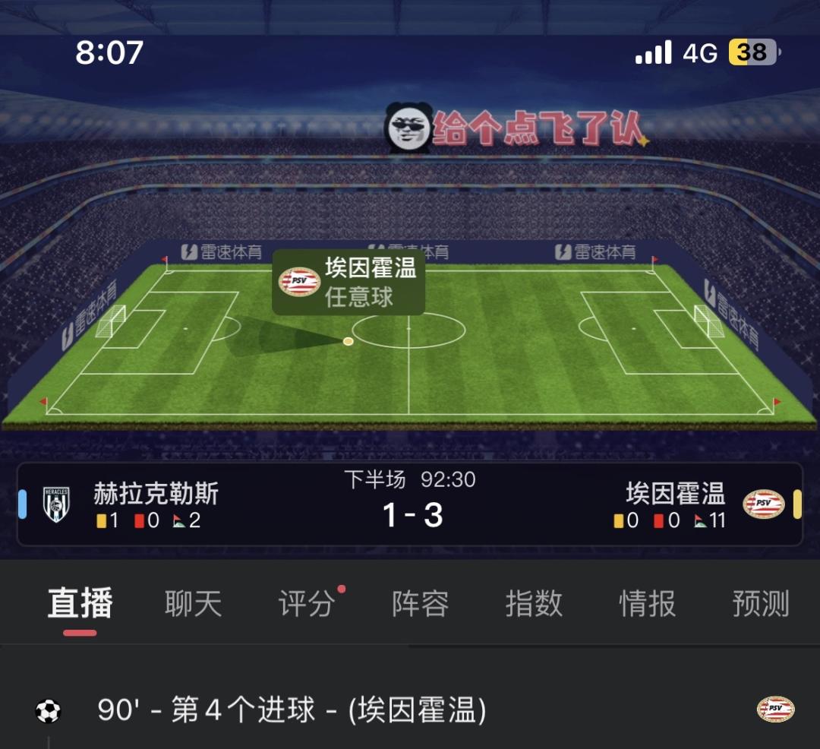This screenshot has height=749, width=820.
Task: Tap the PSV crest in scoreboard
Action: [x=764, y=504]
